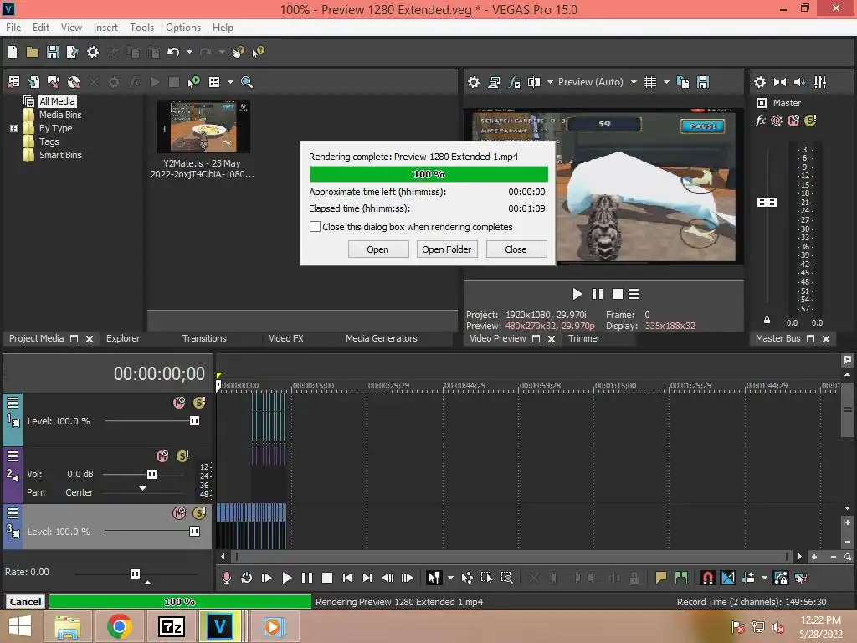Toggle Mute on audio track 2
Image resolution: width=857 pixels, height=643 pixels.
click(162, 456)
